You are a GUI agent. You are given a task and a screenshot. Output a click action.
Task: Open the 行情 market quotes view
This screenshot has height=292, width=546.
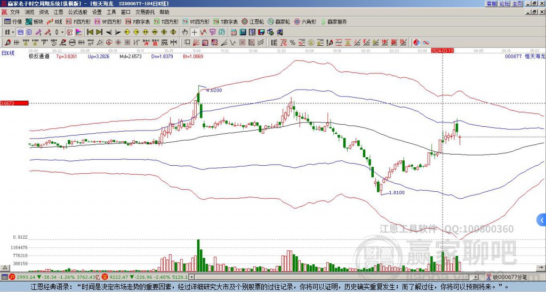13,21
